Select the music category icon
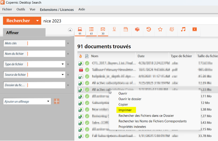The height and width of the screenshot is (141, 218). coord(183,29)
